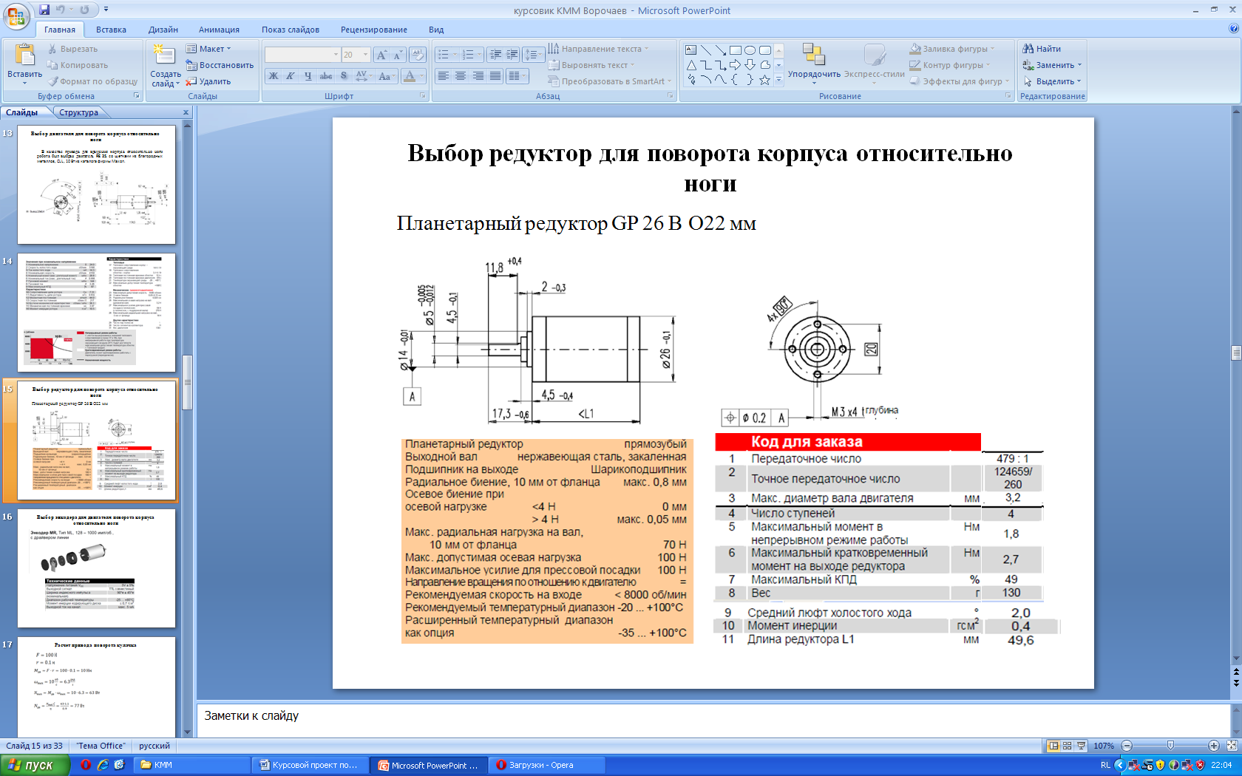This screenshot has width=1242, height=776.
Task: Toggle center text alignment
Action: click(x=461, y=76)
